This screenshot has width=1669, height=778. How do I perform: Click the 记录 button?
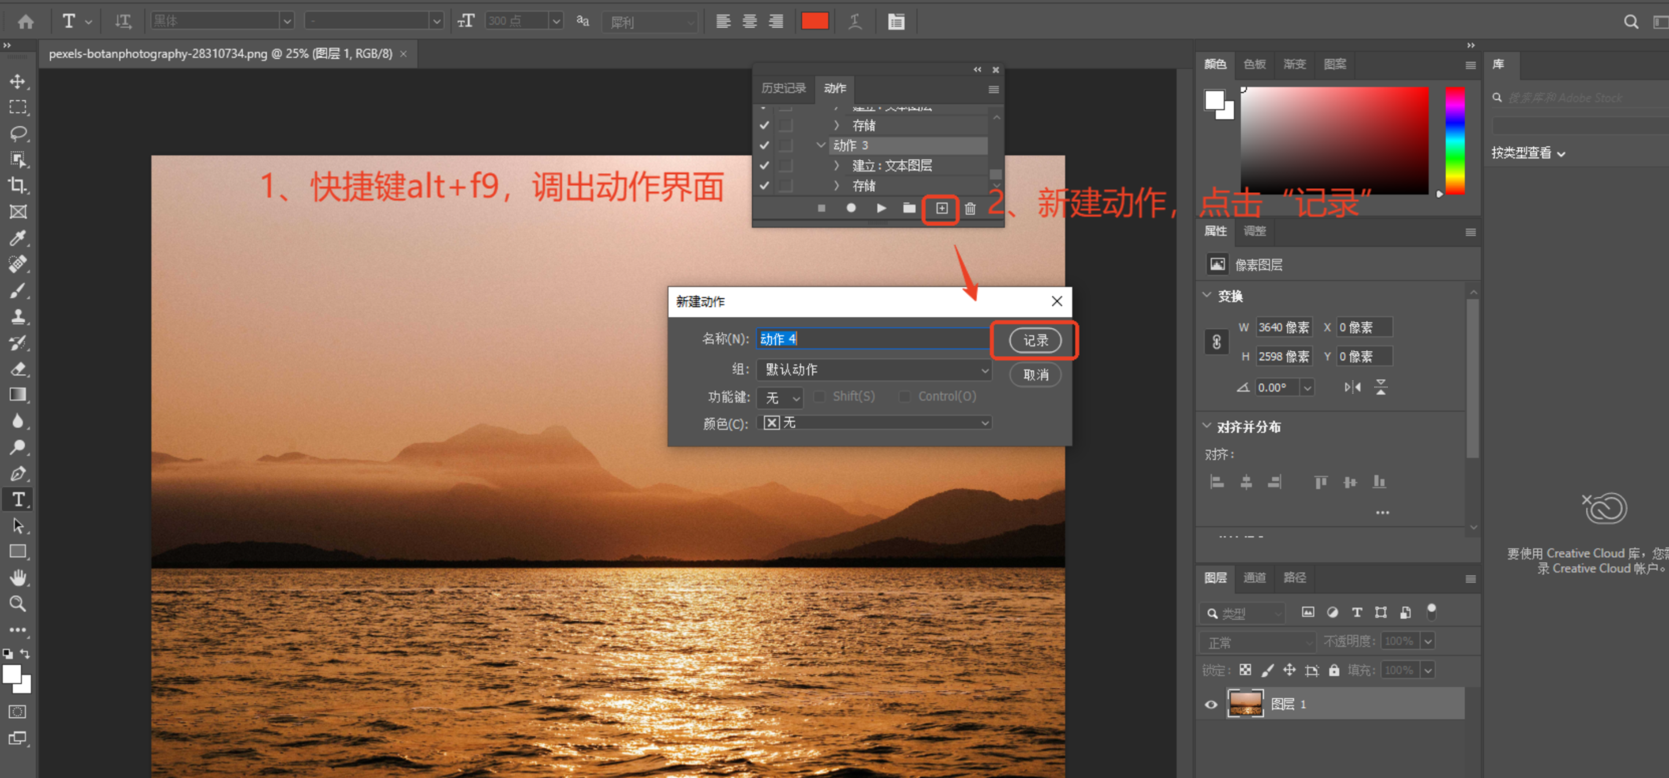click(1035, 340)
